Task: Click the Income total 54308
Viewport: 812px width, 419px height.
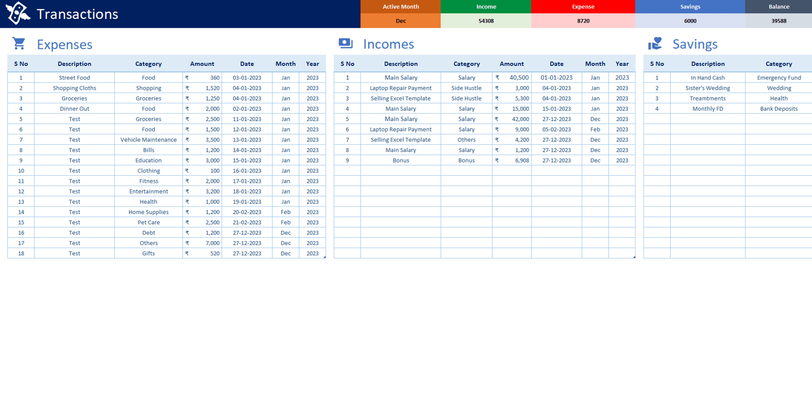Action: click(x=486, y=21)
